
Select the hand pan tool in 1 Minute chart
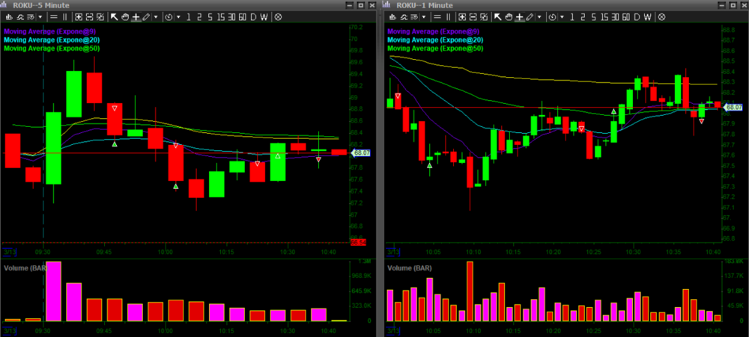[x=509, y=16]
